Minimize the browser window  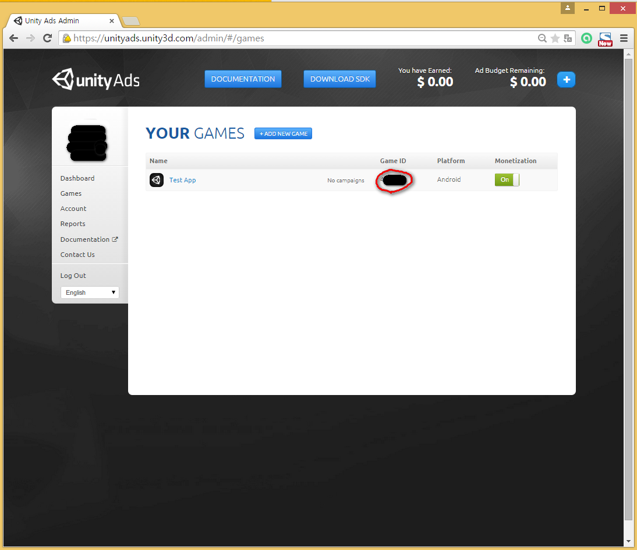point(586,8)
